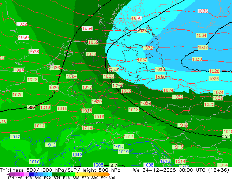Select the 558 legend value
Screen dimensions: 232x179
click(76, 178)
